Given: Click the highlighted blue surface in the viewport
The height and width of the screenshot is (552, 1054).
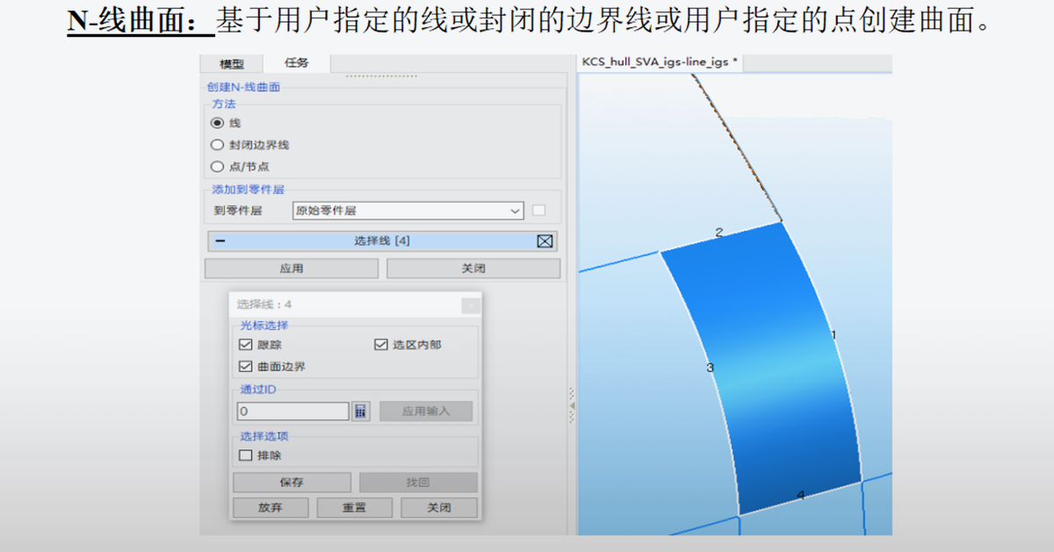Looking at the screenshot, I should [x=764, y=369].
